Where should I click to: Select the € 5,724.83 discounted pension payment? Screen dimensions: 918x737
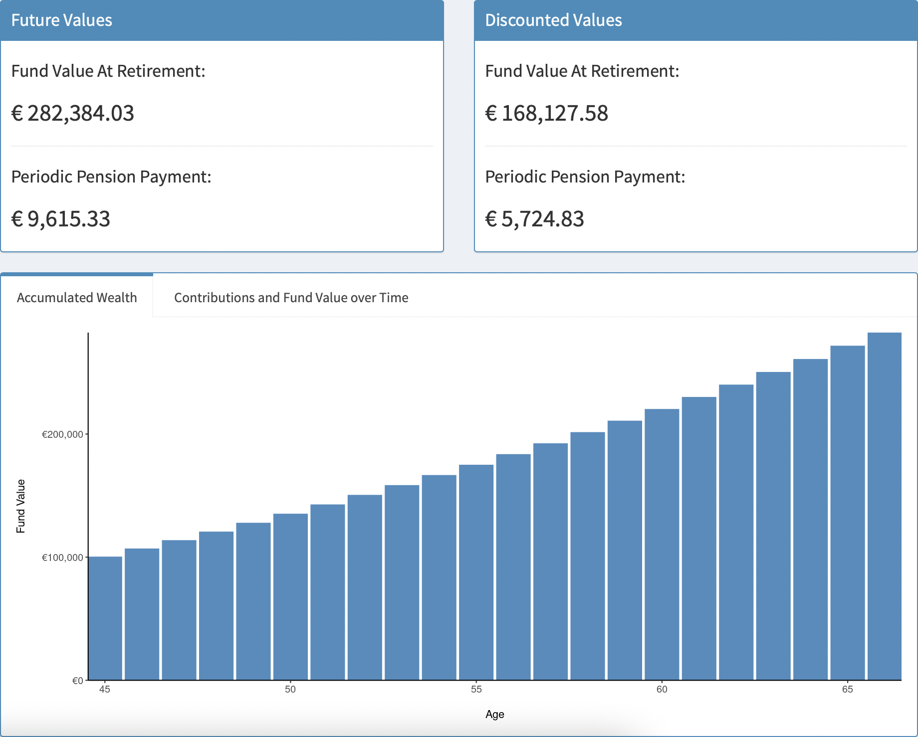(x=535, y=219)
